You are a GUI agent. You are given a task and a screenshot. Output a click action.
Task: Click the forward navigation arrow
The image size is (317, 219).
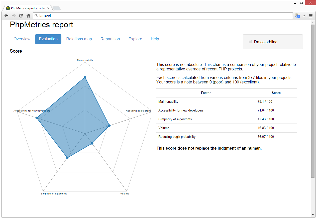(x=14, y=16)
